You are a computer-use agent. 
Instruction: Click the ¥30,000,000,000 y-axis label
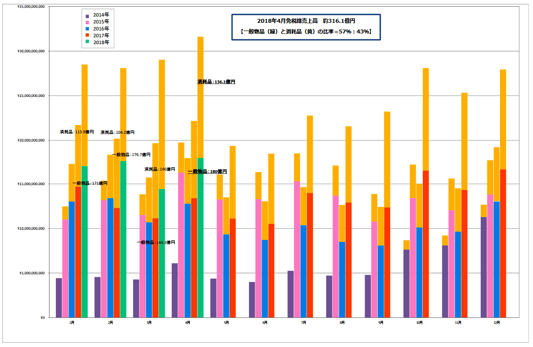pyautogui.click(x=31, y=51)
